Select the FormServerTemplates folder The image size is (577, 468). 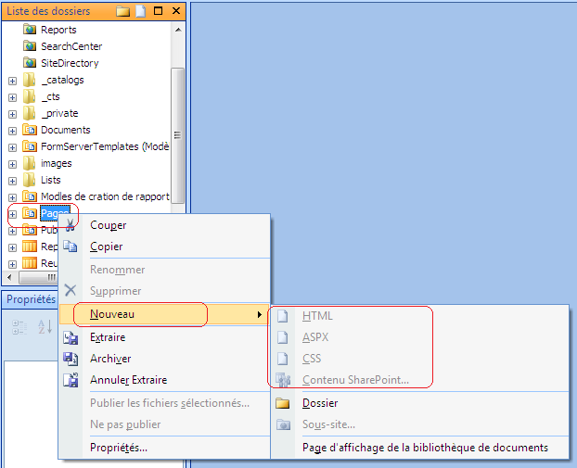click(104, 146)
